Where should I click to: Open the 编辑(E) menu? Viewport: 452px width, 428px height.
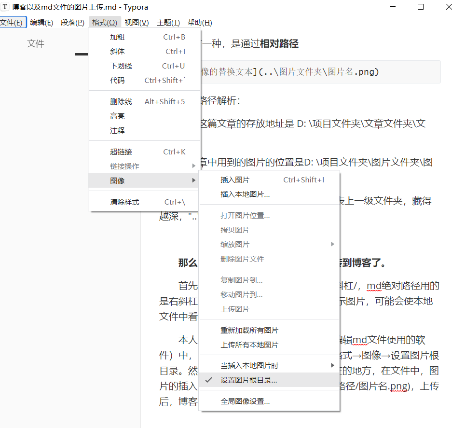pyautogui.click(x=41, y=23)
